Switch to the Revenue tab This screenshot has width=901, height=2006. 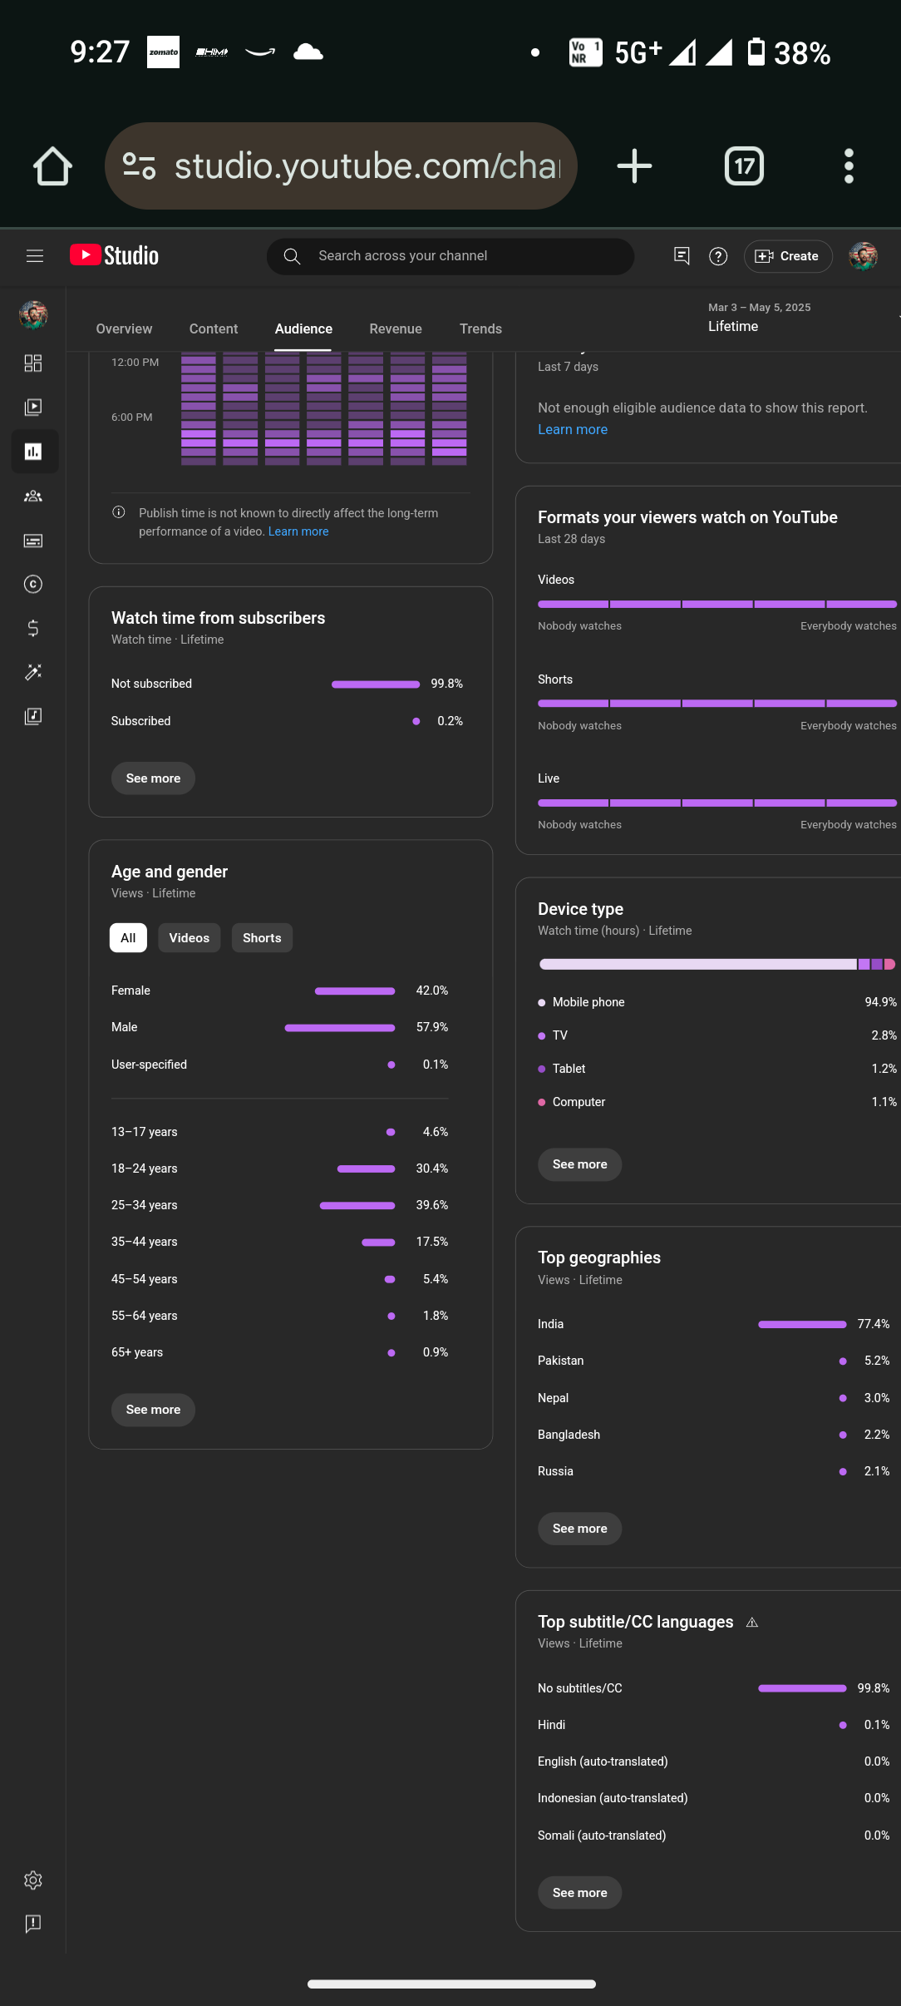tap(396, 329)
